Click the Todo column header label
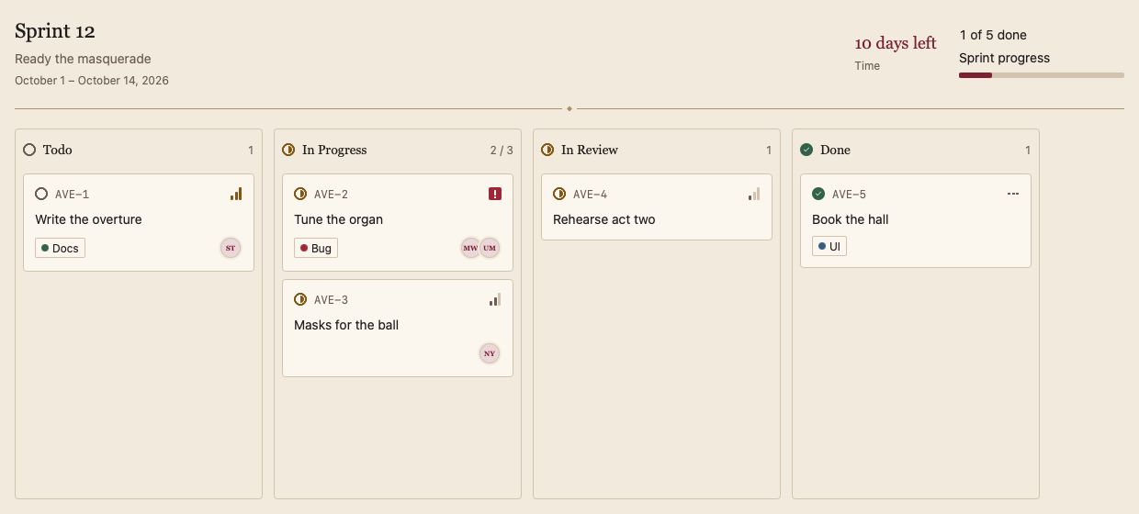The width and height of the screenshot is (1139, 514). 57,150
